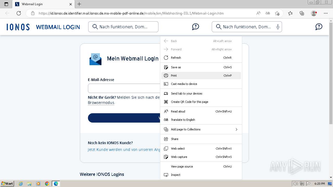This screenshot has width=333, height=187.
Task: Click the right help chat bubble icon
Action: [319, 27]
